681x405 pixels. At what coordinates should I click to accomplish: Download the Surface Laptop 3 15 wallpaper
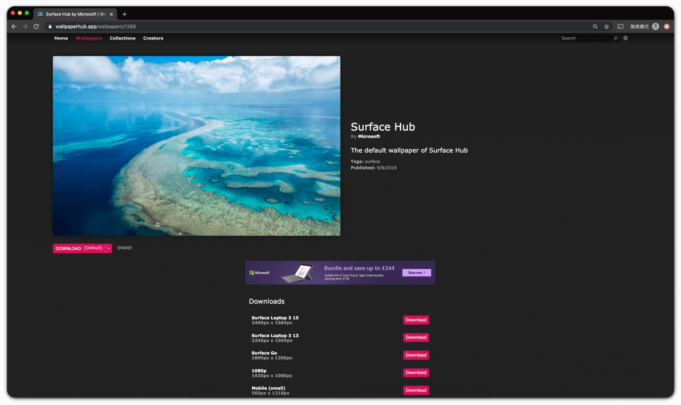(x=416, y=320)
